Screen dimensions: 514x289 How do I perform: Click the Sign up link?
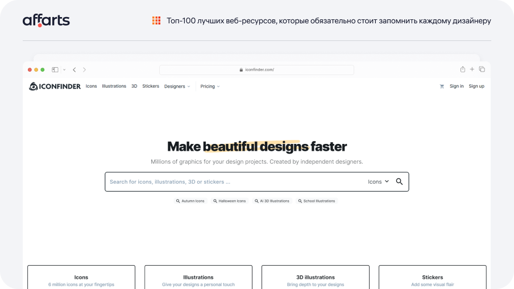tap(476, 86)
